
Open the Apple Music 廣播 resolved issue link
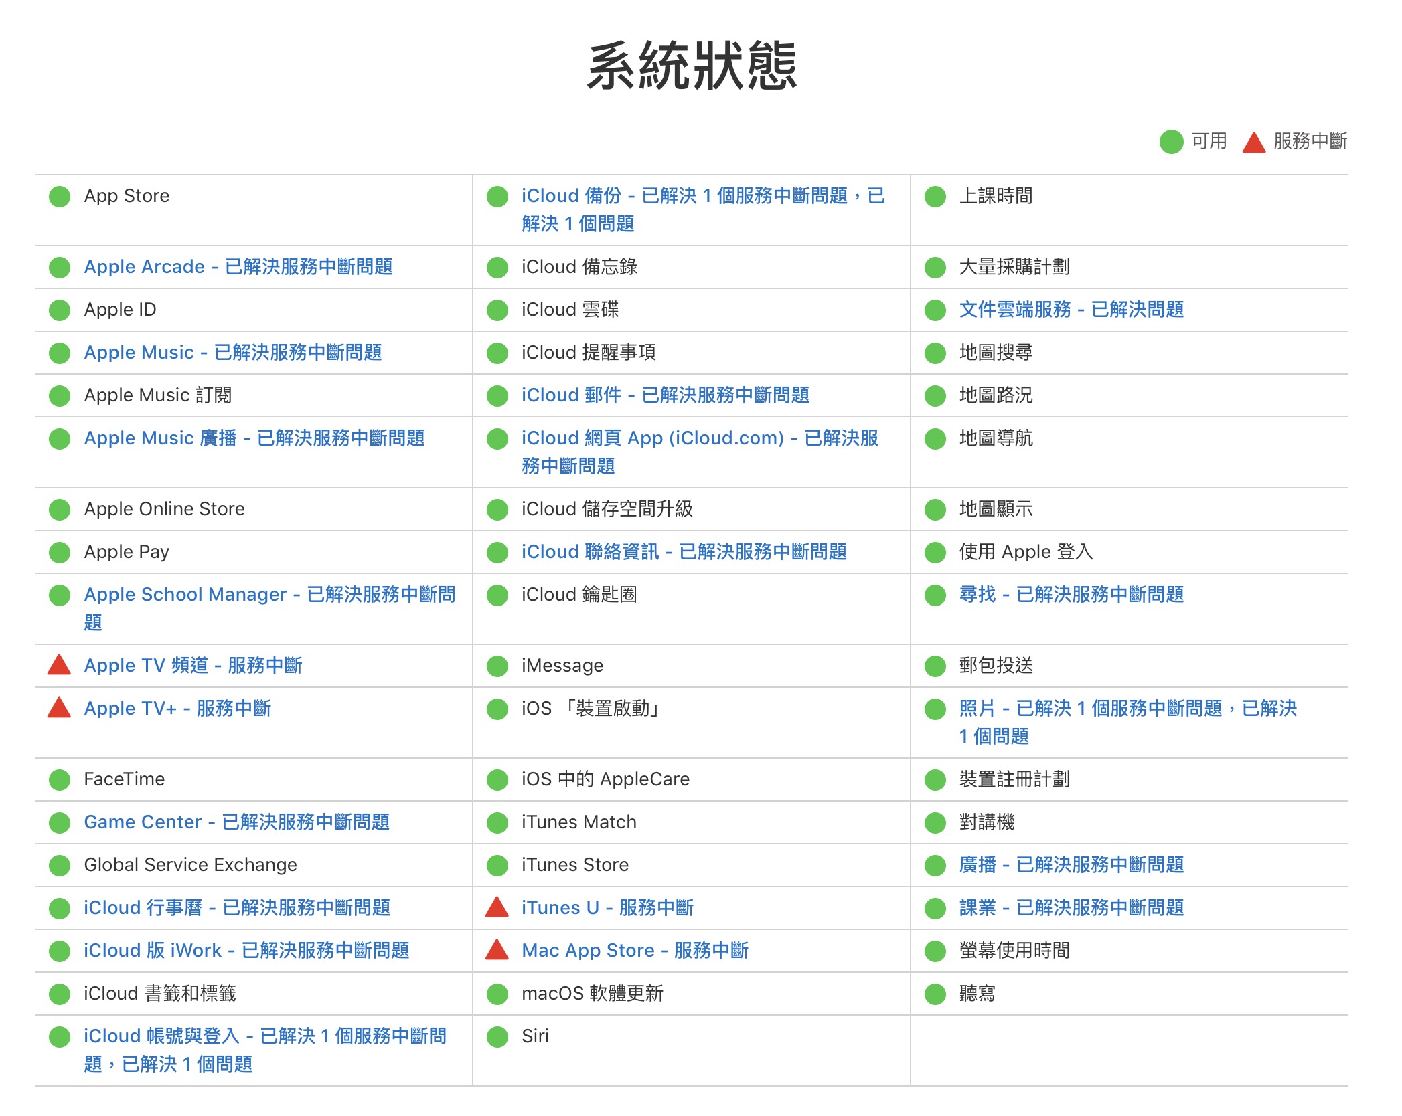tap(254, 438)
